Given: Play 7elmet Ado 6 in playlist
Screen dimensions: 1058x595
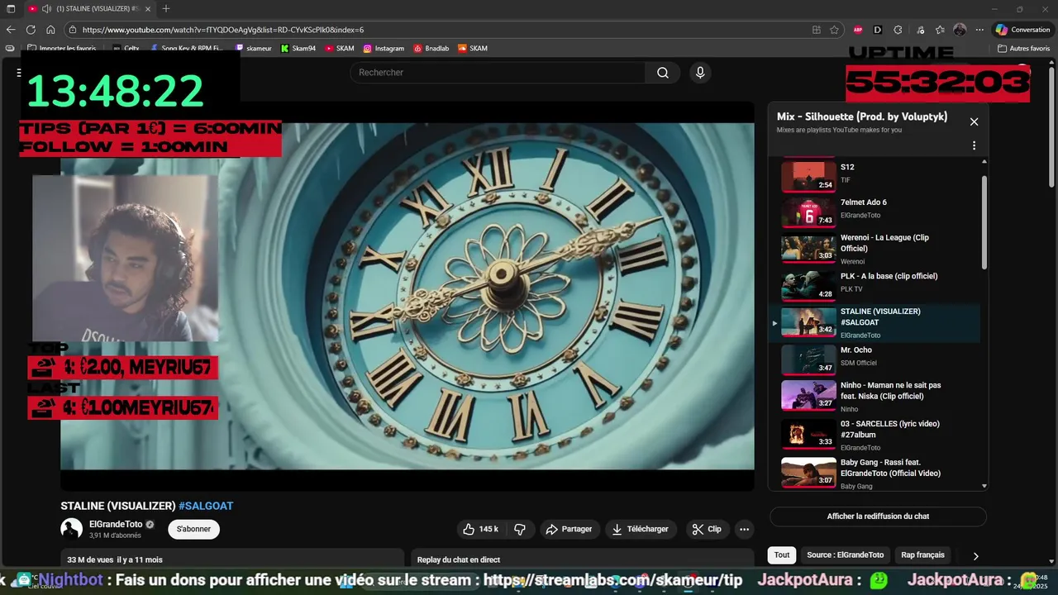Looking at the screenshot, I should (876, 212).
